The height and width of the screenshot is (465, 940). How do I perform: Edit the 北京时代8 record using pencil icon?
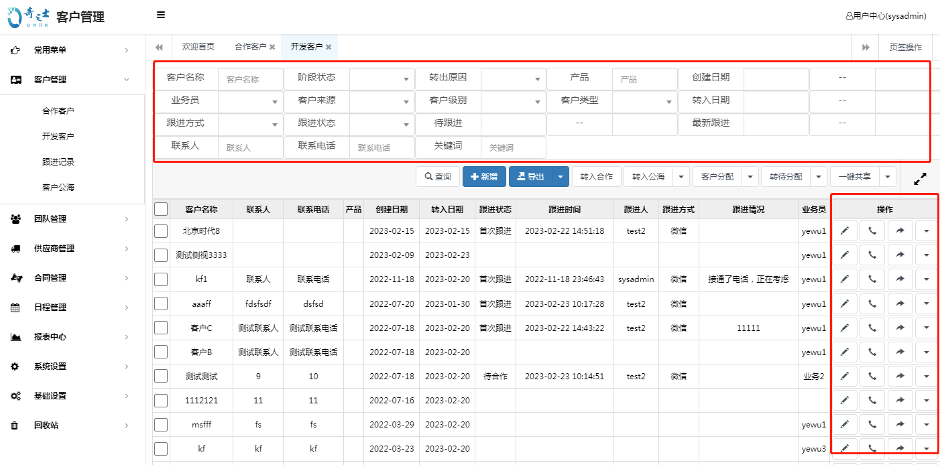(845, 230)
